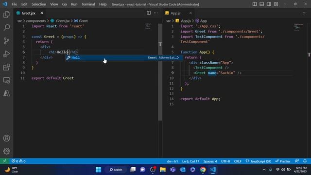Open the Run menu
This screenshot has height=175, width=311.
pos(74,4)
